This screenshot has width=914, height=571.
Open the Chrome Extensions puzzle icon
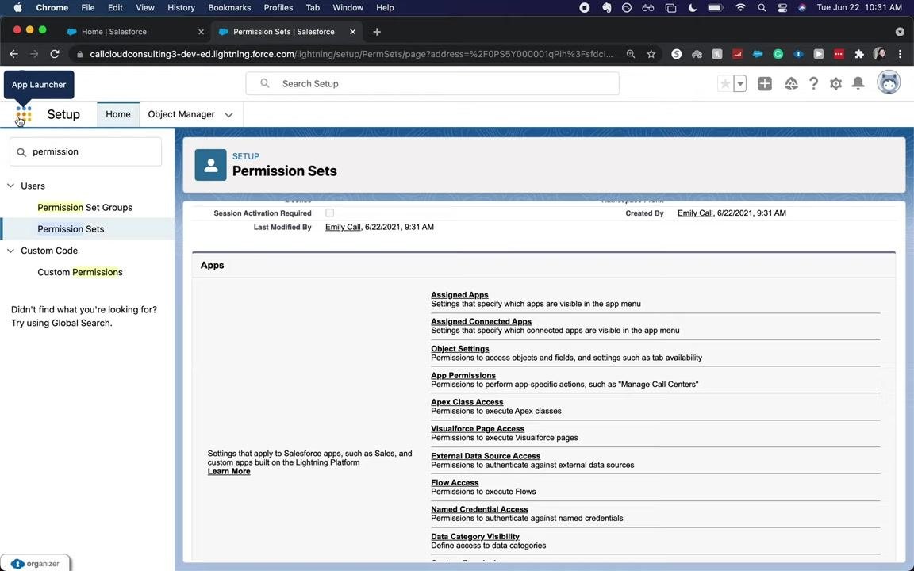[x=858, y=54]
